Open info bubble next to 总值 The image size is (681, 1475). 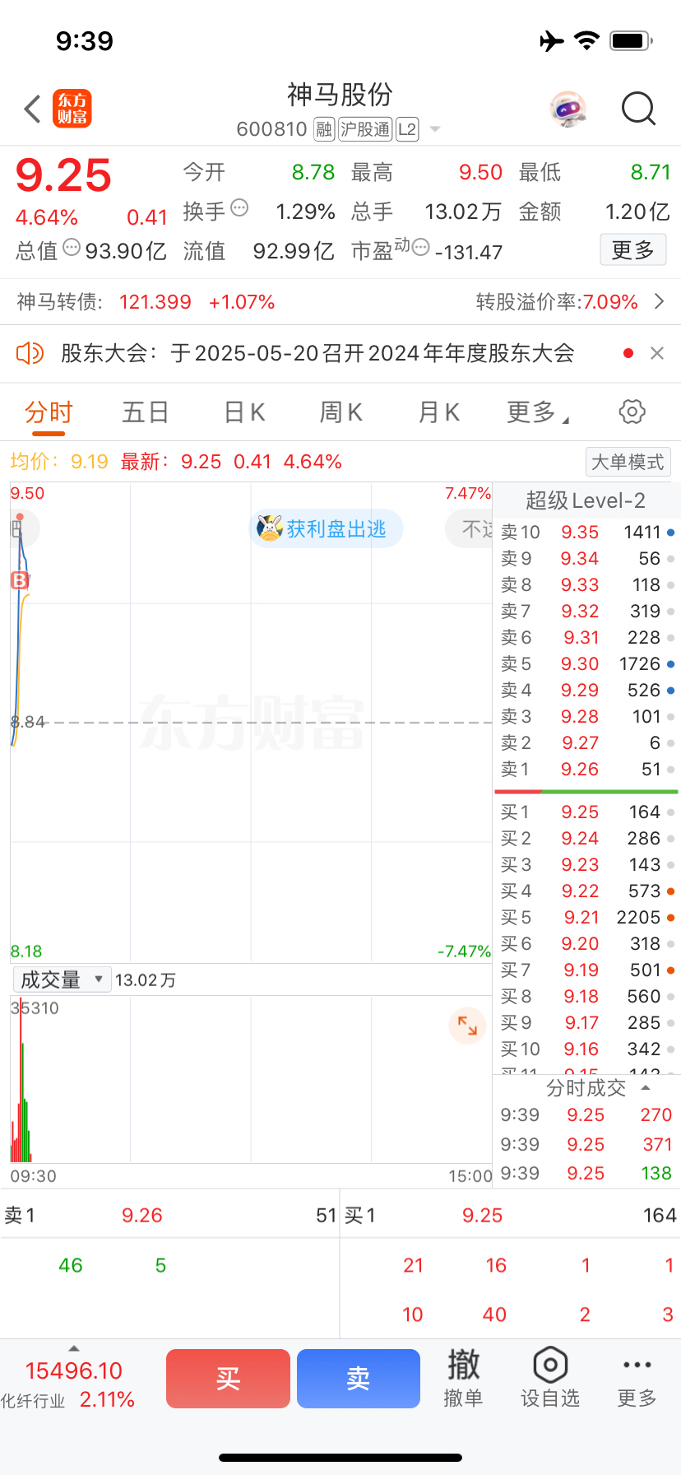(72, 247)
